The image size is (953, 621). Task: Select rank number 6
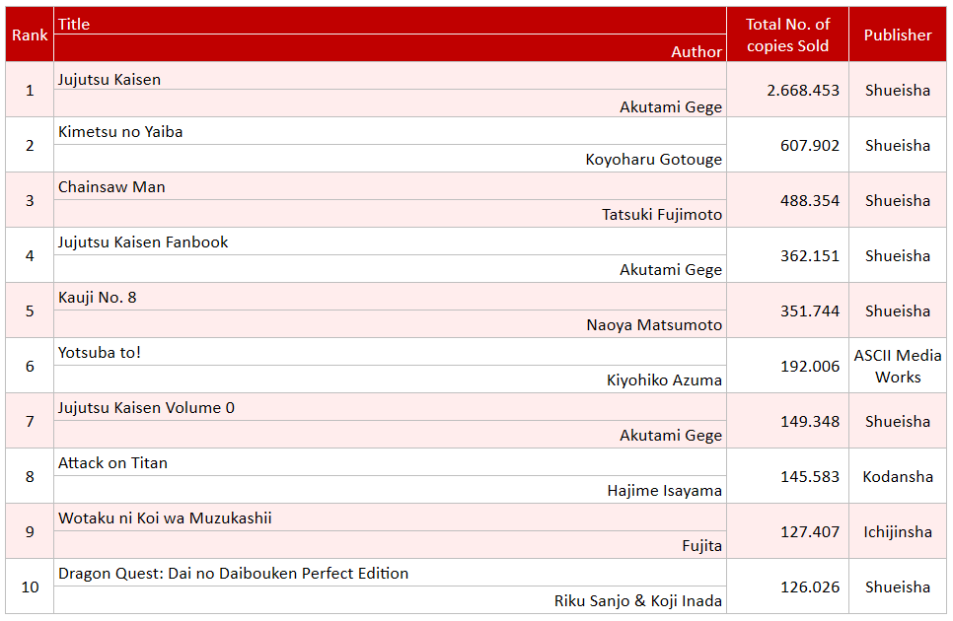30,367
